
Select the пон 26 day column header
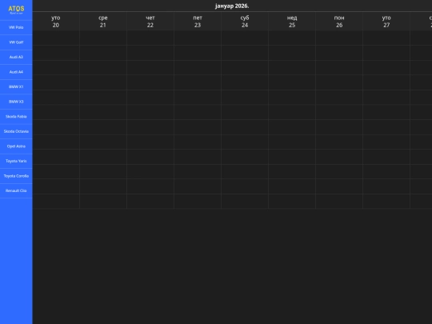click(x=339, y=22)
